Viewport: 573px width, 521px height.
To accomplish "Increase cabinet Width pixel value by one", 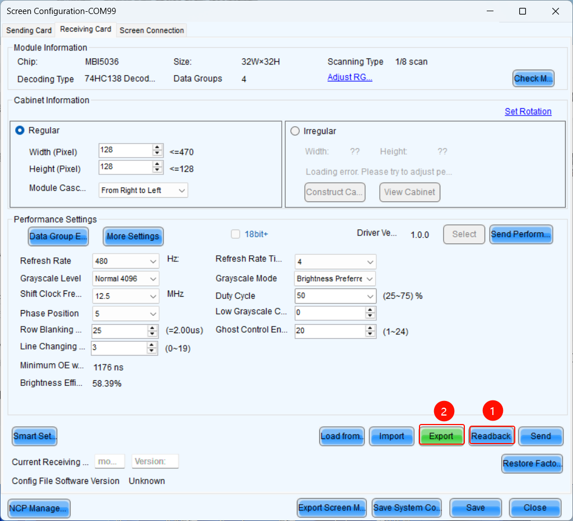I will click(x=158, y=147).
